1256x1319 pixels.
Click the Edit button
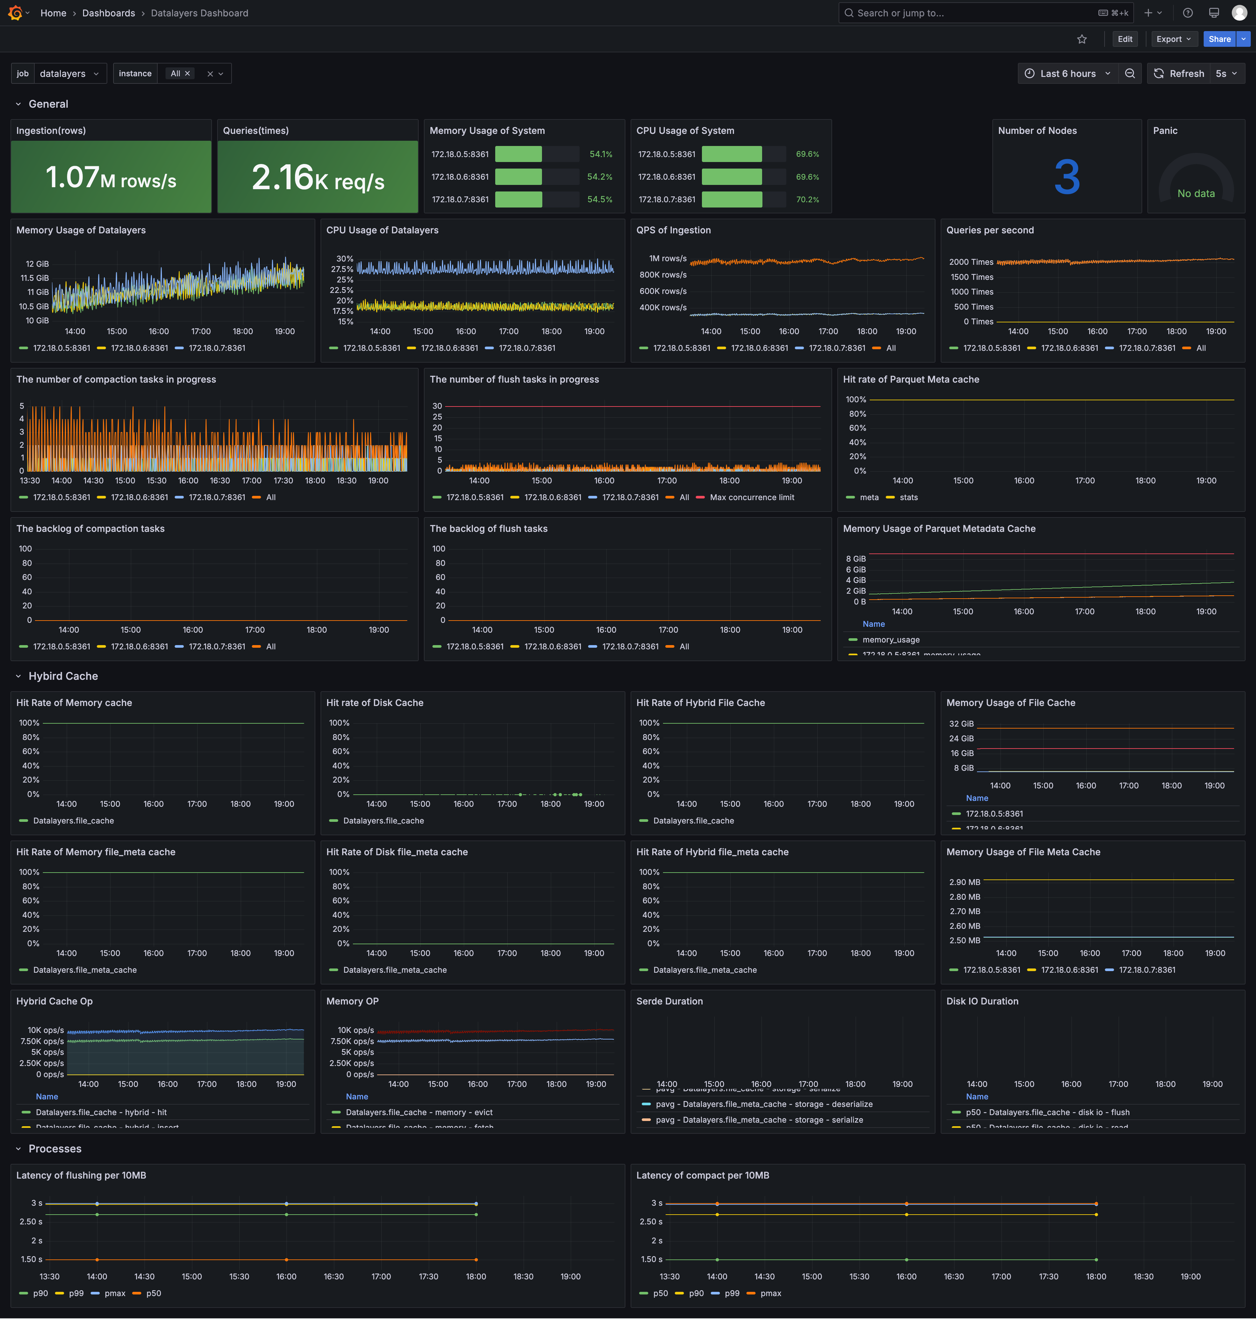click(x=1125, y=39)
